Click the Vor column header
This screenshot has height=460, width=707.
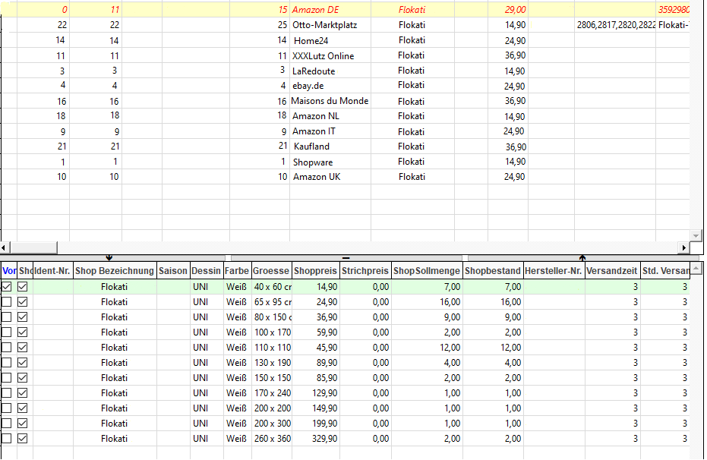[x=9, y=271]
